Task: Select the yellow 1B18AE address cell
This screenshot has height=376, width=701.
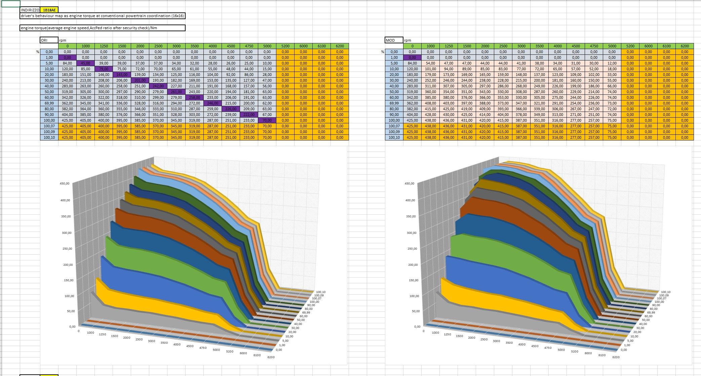Action: [49, 10]
